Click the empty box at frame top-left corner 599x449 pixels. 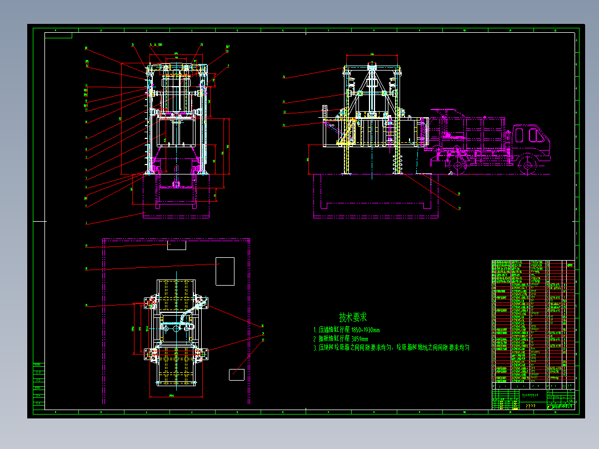[58, 36]
